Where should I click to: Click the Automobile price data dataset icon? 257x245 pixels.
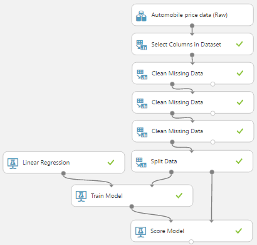[141, 16]
